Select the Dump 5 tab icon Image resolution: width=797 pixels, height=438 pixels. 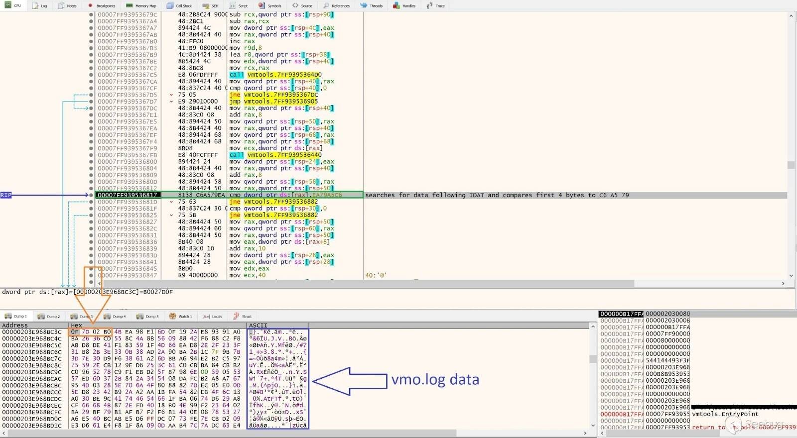point(139,316)
